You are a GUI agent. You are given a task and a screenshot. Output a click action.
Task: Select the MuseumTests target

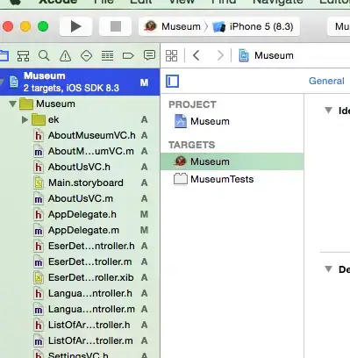pos(232,179)
